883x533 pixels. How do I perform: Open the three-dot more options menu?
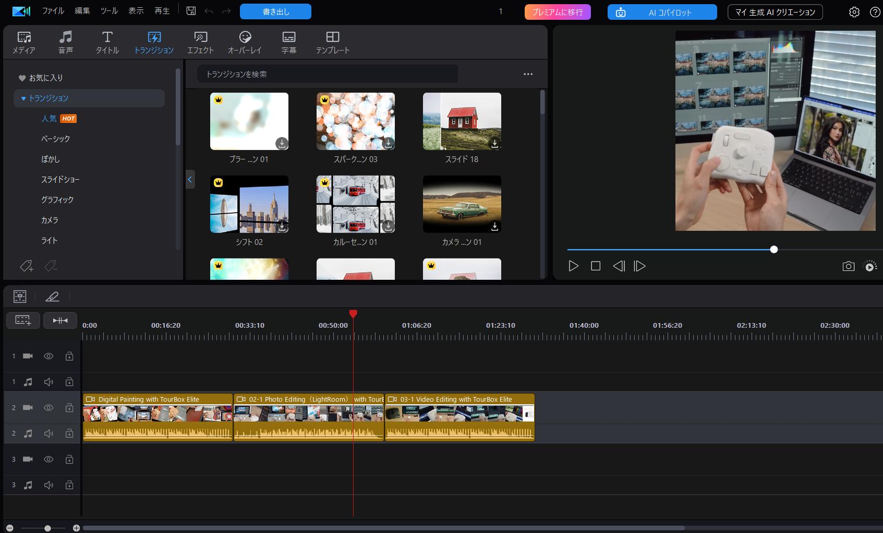pyautogui.click(x=528, y=74)
